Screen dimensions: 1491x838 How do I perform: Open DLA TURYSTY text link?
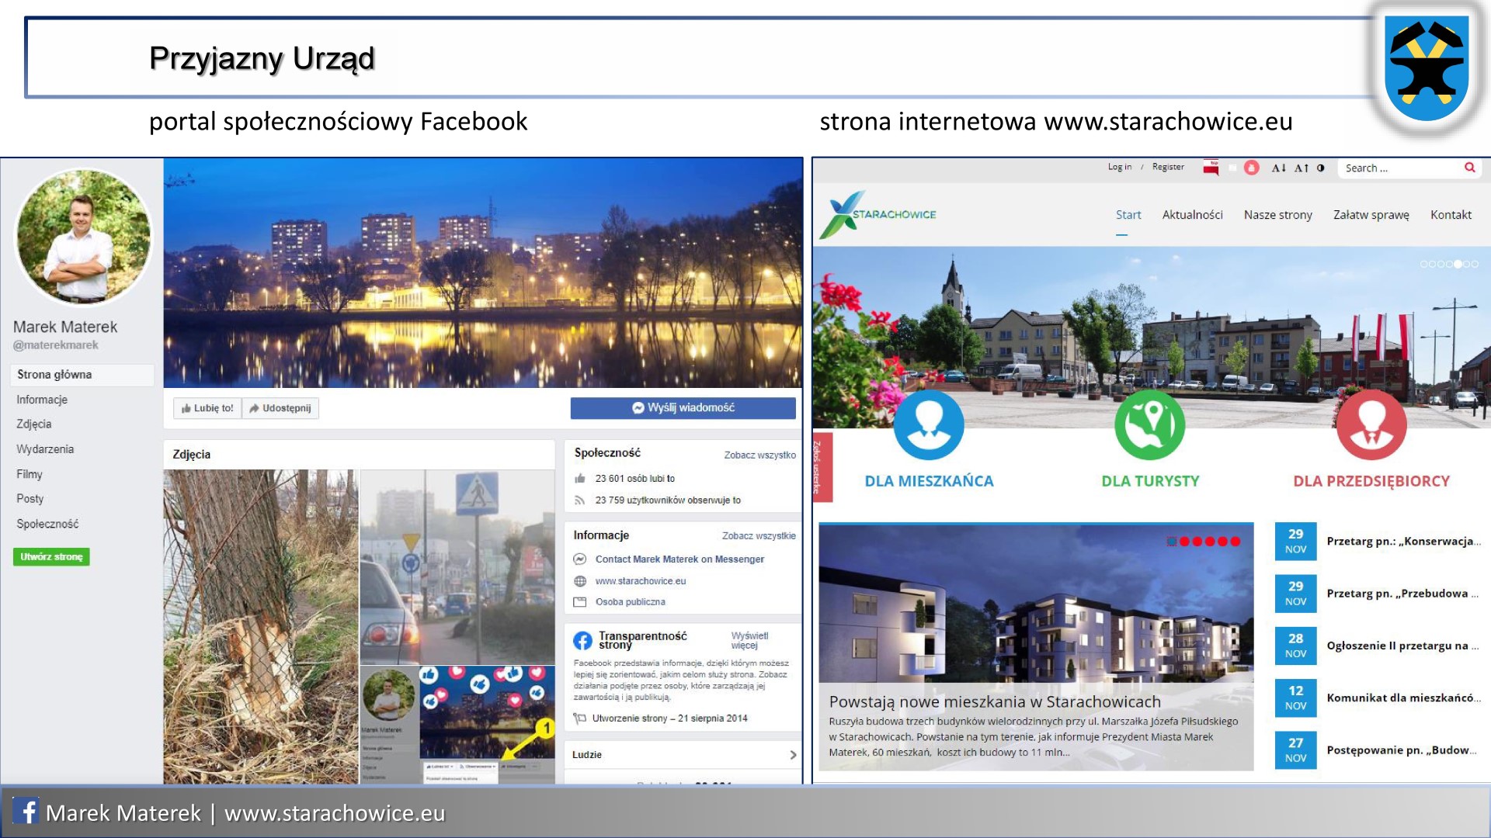click(x=1150, y=481)
